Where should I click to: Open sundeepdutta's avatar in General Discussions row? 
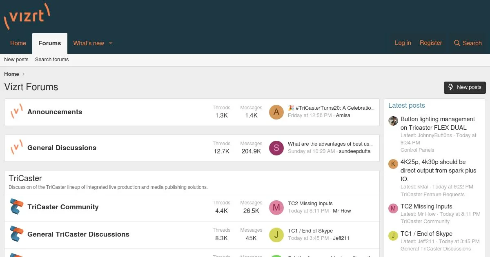[x=276, y=148]
